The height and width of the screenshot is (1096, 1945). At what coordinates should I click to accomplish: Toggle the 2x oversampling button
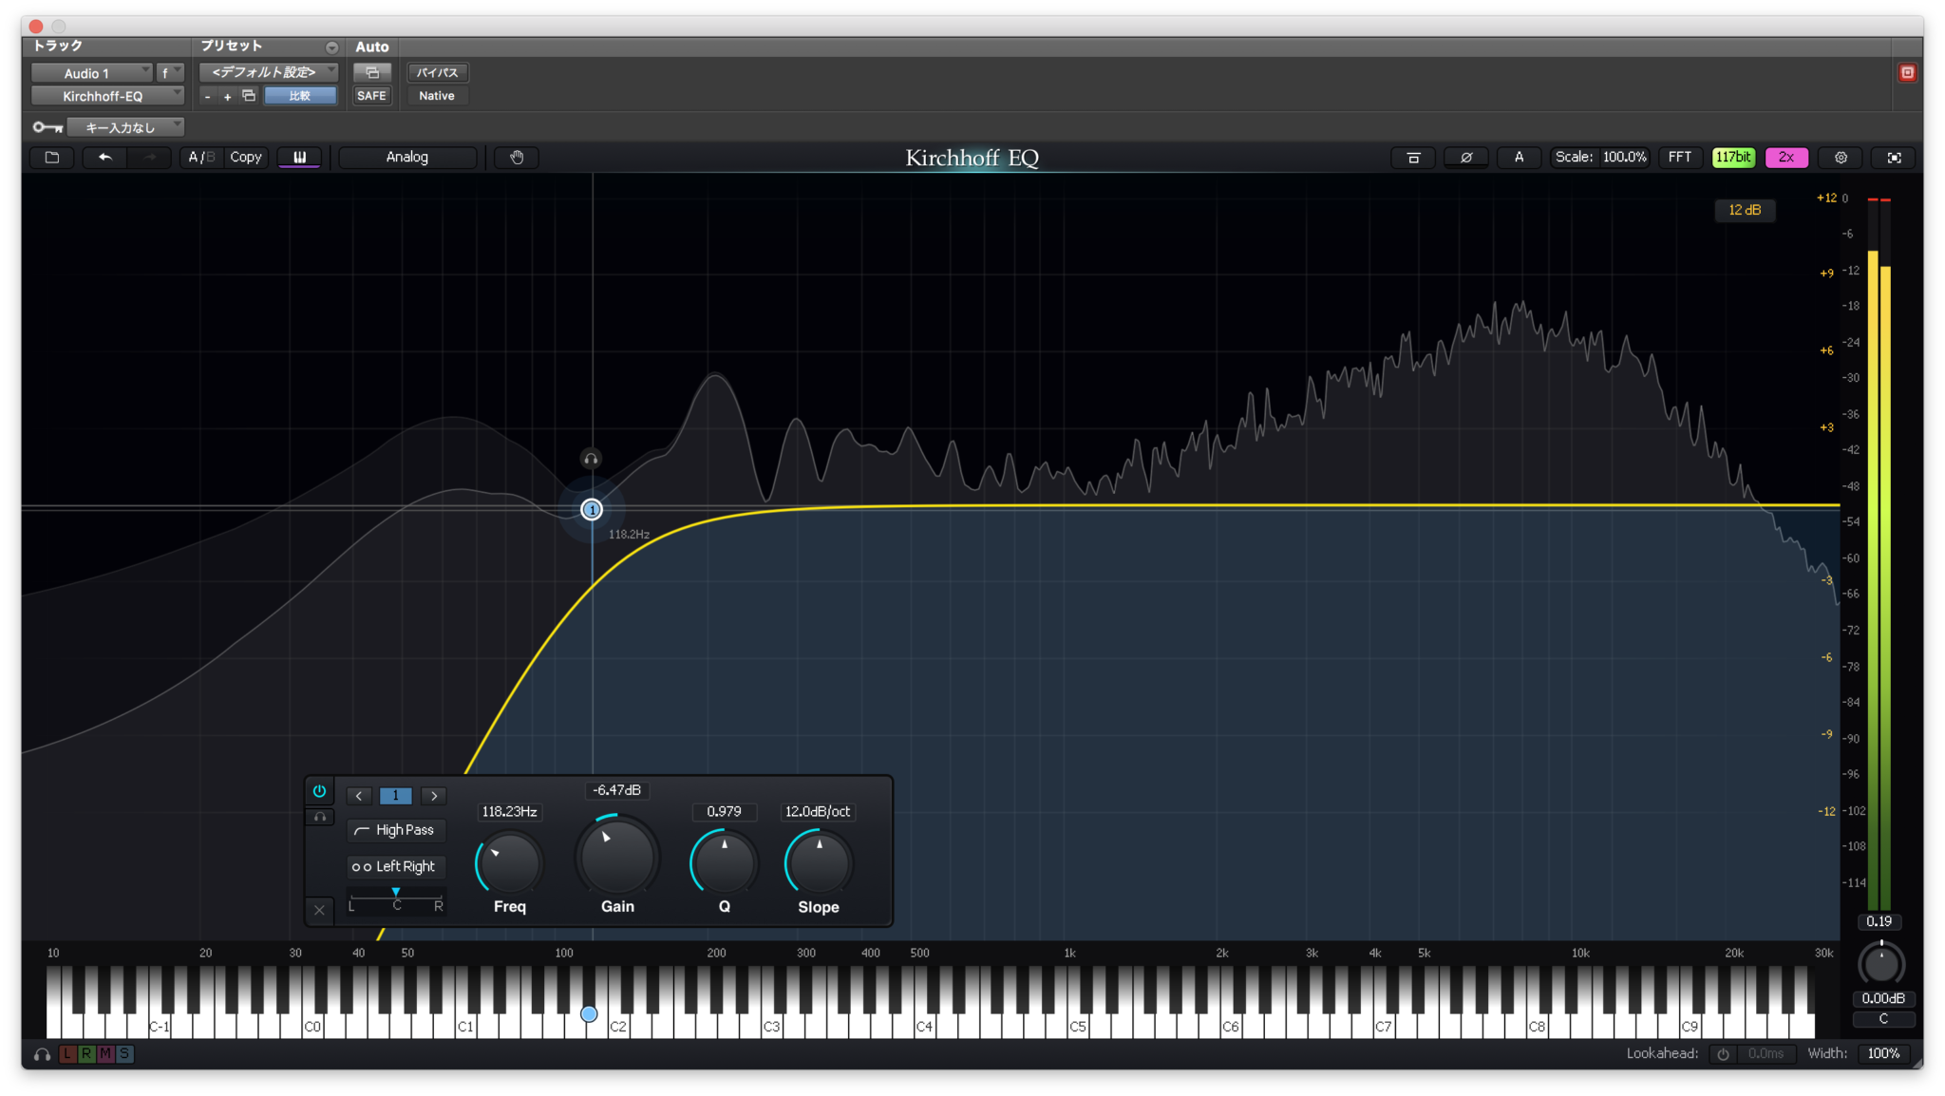tap(1786, 158)
